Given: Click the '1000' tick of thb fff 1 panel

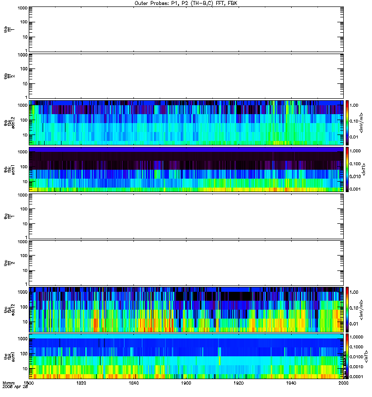Looking at the screenshot, I should tap(22, 8).
